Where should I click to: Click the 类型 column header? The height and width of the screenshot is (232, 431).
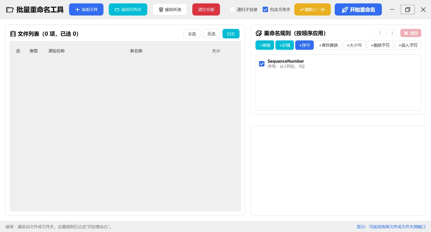click(34, 51)
